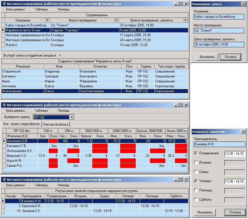Open Помощь menu in the ПР-102 grades window
This screenshot has height=219, width=248.
[x=64, y=111]
